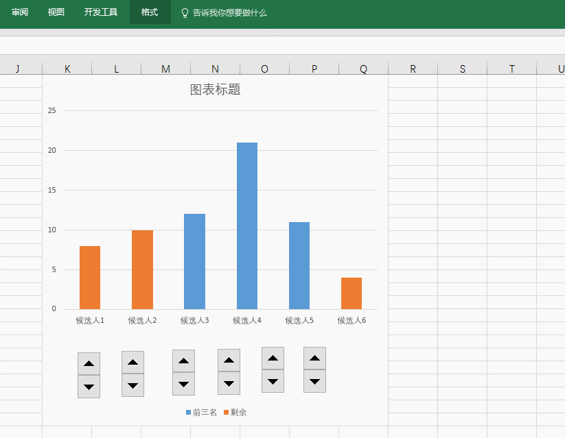565x438 pixels.
Task: Open the 开发工具 ribbon tab
Action: click(100, 12)
